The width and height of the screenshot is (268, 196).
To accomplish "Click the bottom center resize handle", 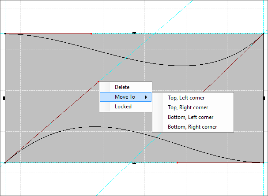I will [x=134, y=163].
